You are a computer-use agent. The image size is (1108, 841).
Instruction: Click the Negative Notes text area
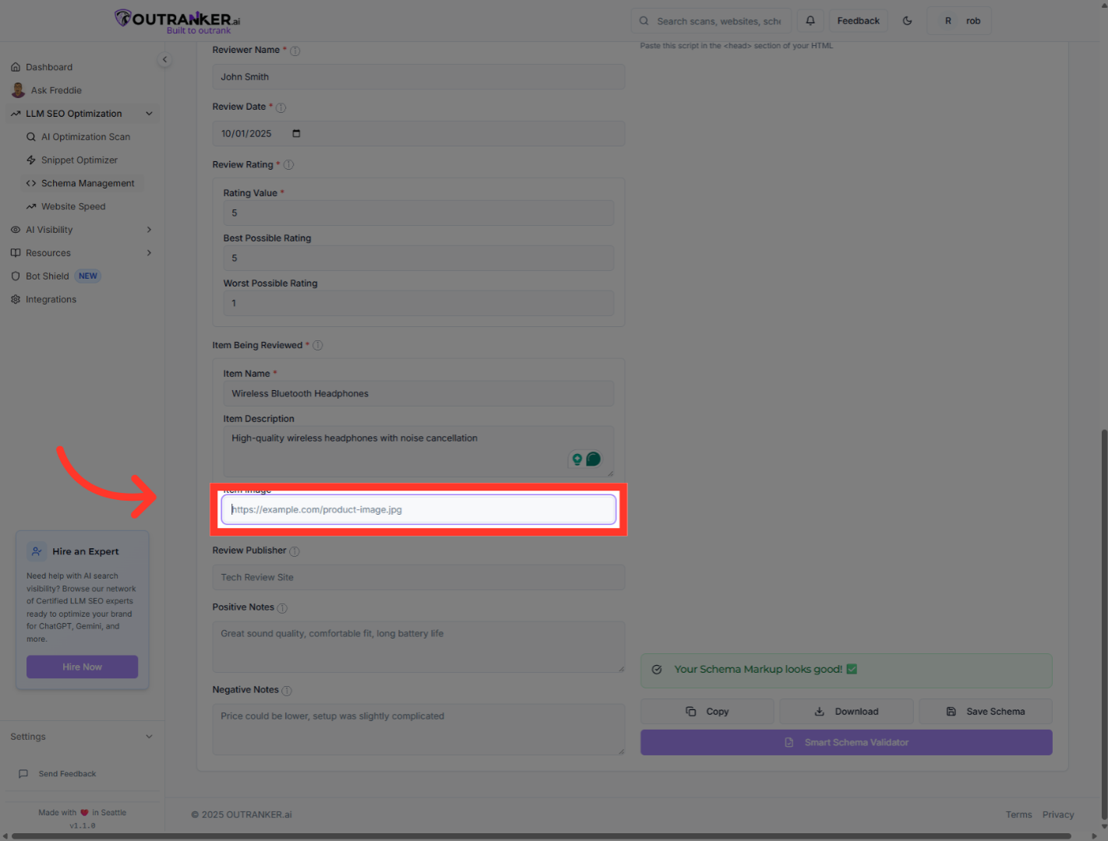(418, 730)
